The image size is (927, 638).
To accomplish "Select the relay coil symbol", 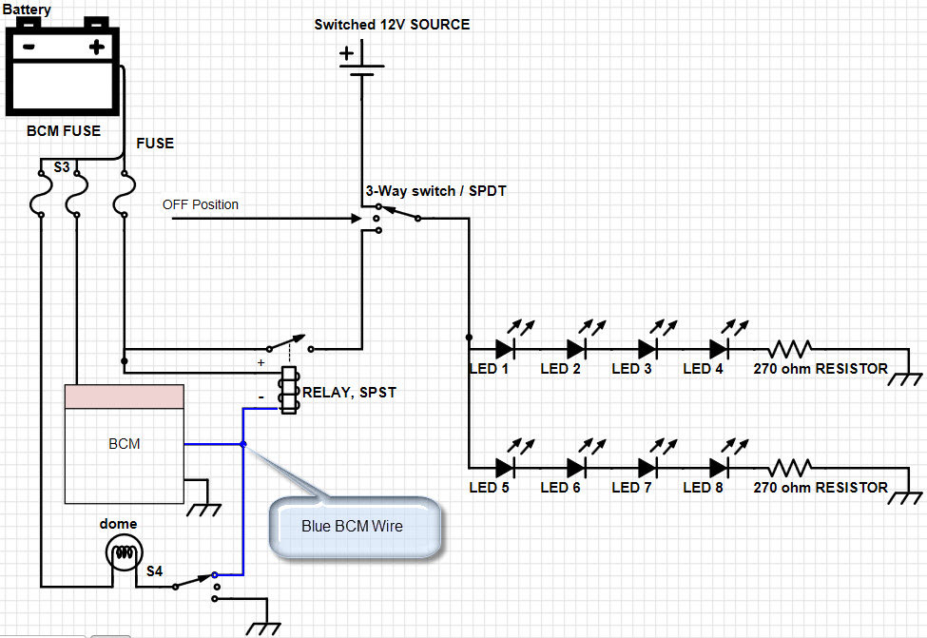I will pos(289,390).
